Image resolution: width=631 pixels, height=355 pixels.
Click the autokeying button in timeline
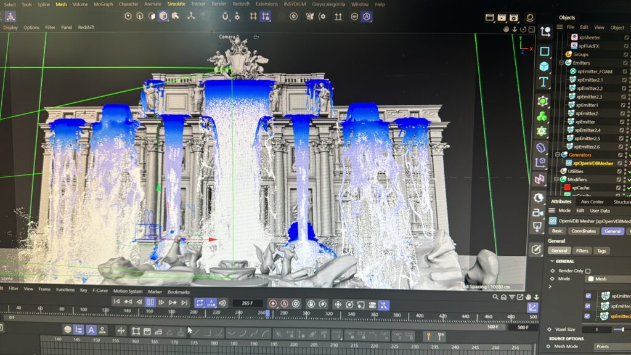tap(284, 303)
